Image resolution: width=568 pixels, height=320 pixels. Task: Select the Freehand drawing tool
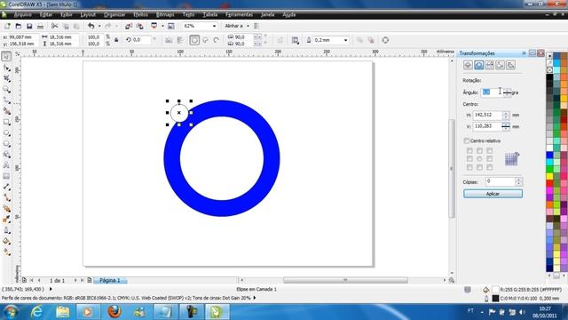click(x=6, y=100)
